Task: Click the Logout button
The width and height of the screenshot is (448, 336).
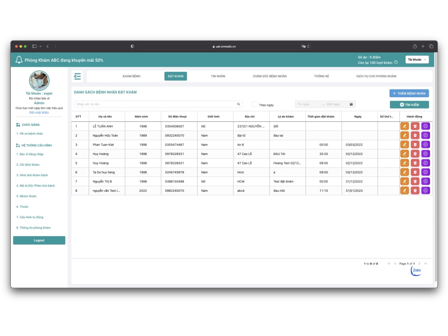Action: pyautogui.click(x=39, y=240)
